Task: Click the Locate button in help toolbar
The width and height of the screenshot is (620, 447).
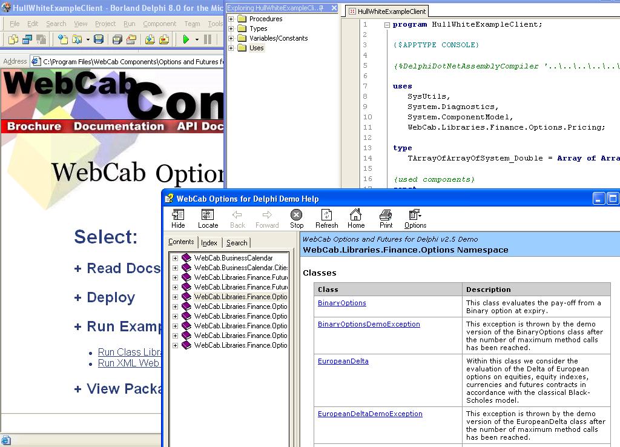Action: click(208, 219)
